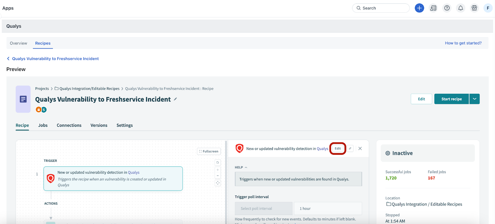Zoom out with canvas minus icon
This screenshot has height=224, width=495.
click(218, 175)
